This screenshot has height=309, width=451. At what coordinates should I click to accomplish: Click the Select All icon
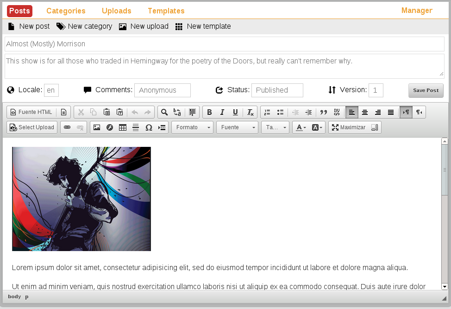(x=192, y=112)
